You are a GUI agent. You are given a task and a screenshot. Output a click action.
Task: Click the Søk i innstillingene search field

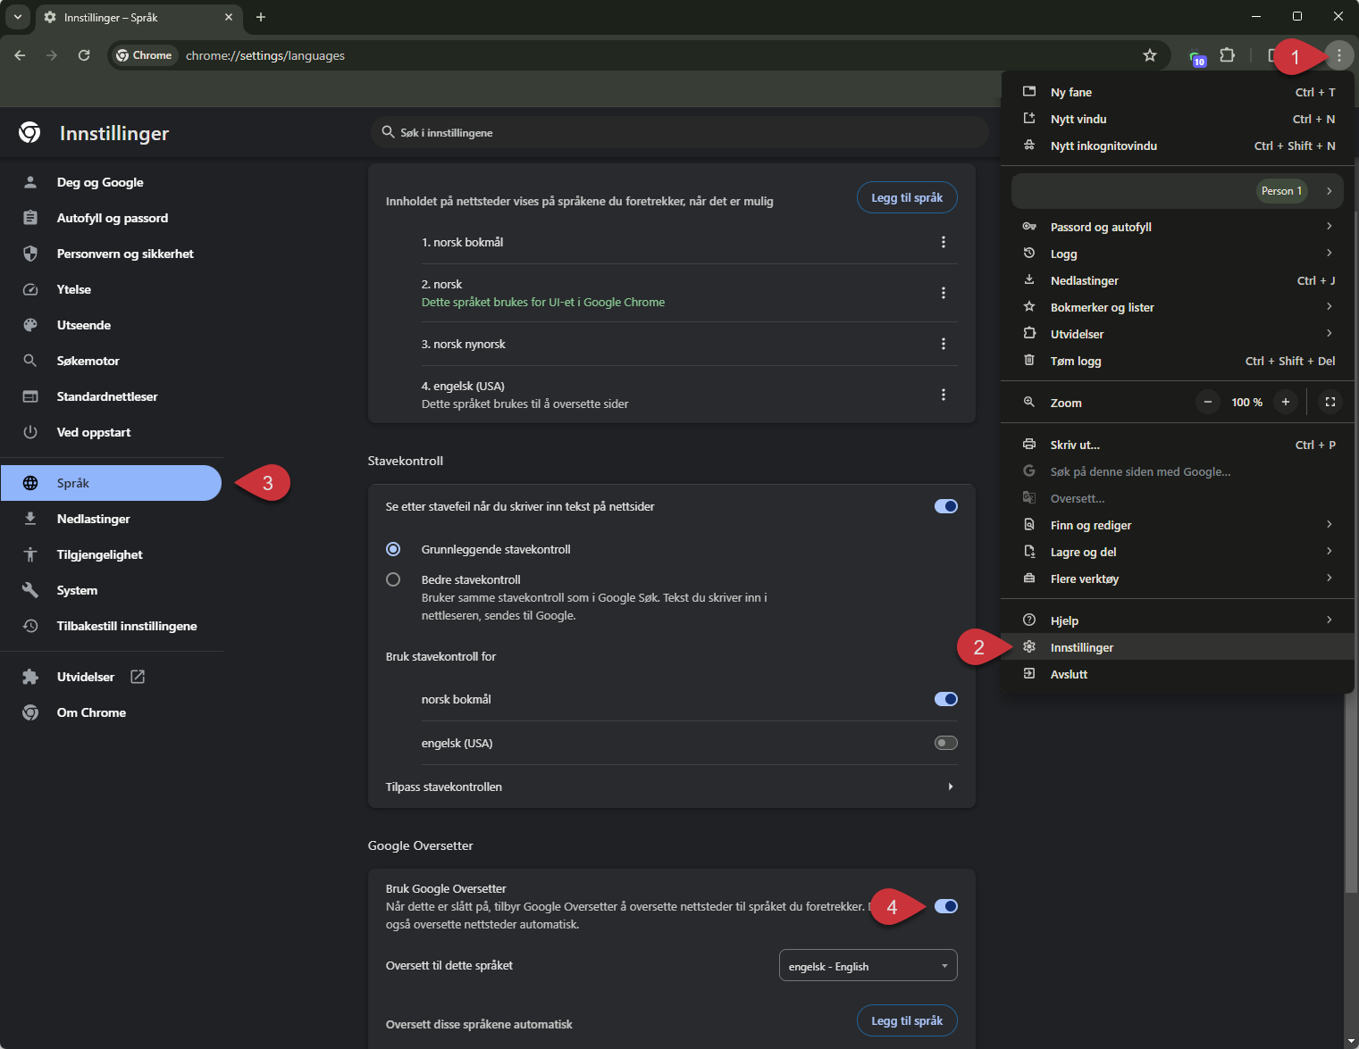tap(679, 132)
